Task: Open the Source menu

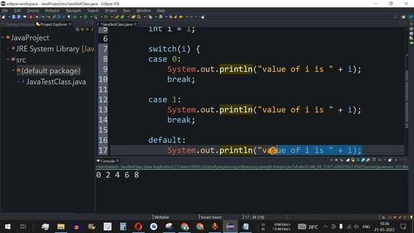Action: point(33,10)
